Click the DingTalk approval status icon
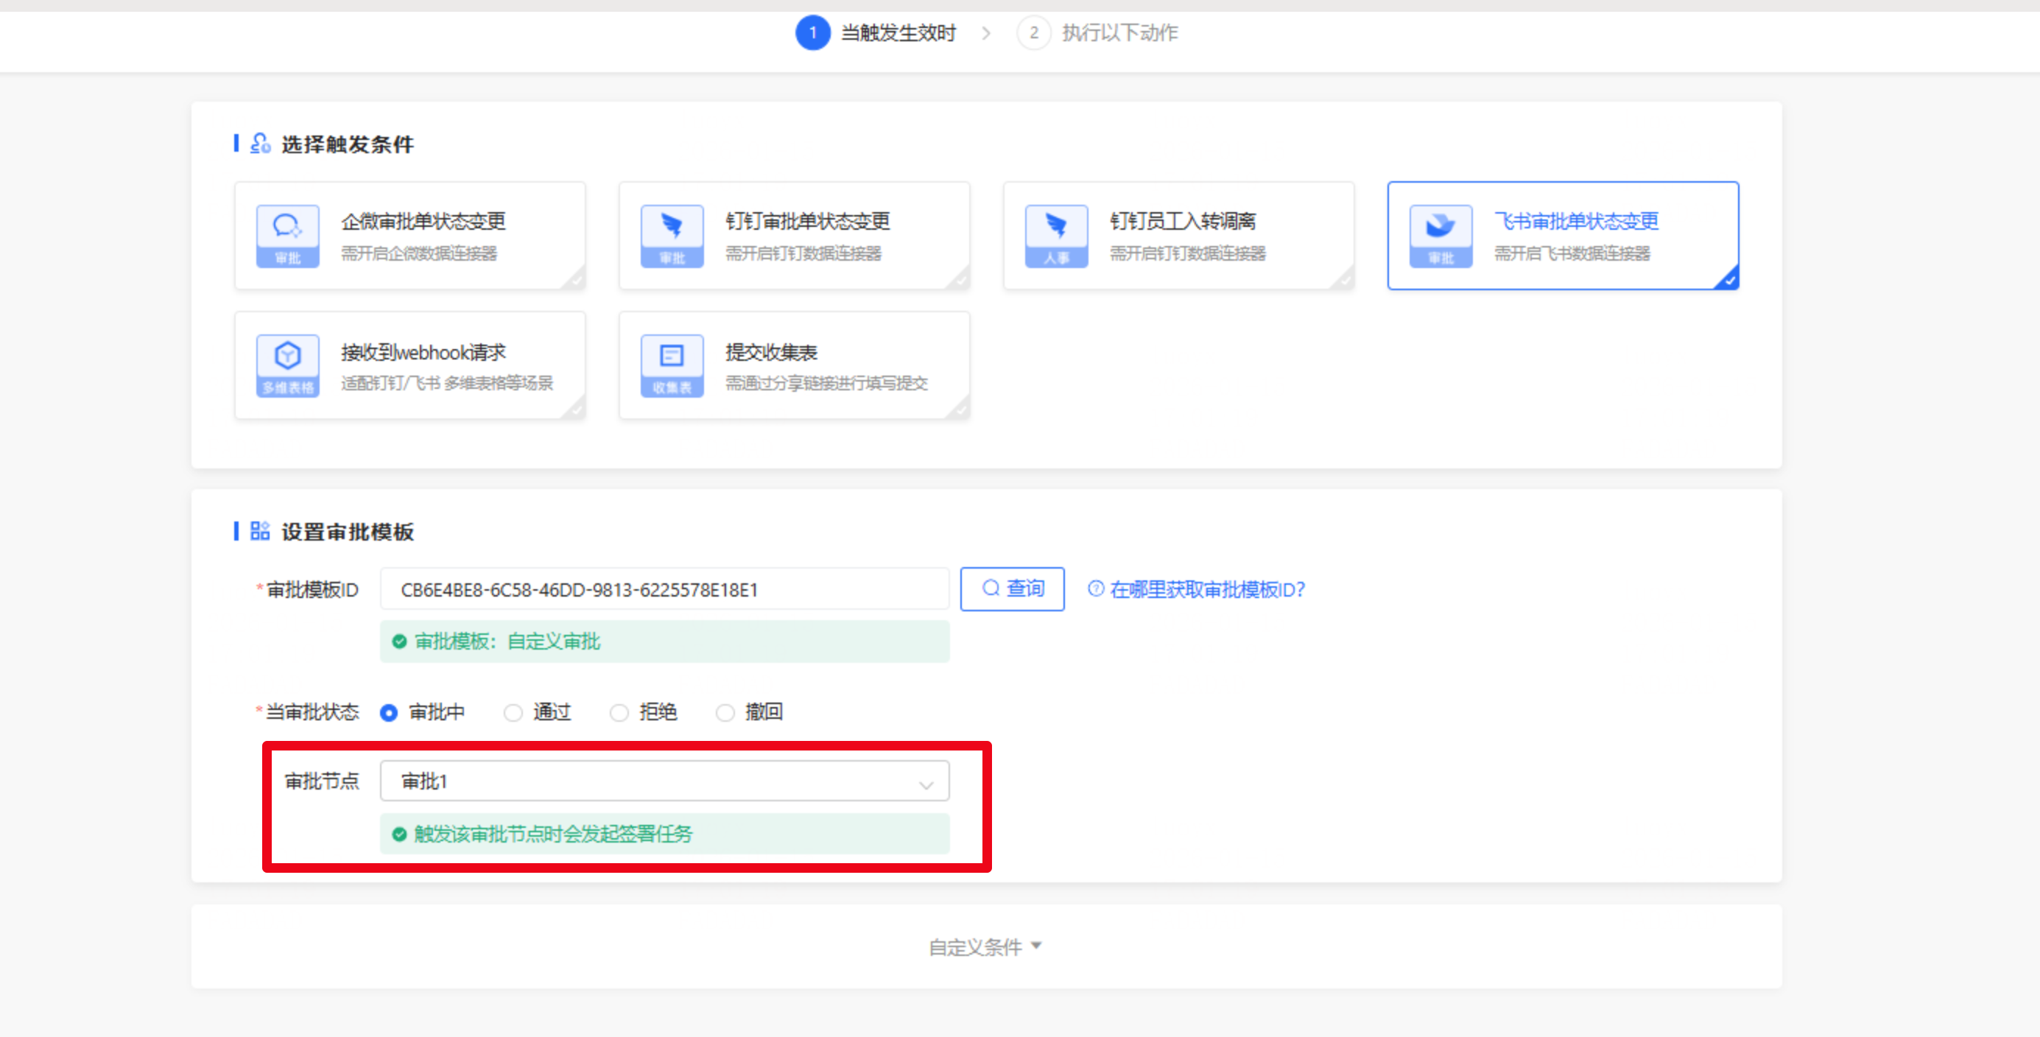This screenshot has height=1037, width=2040. coord(672,235)
